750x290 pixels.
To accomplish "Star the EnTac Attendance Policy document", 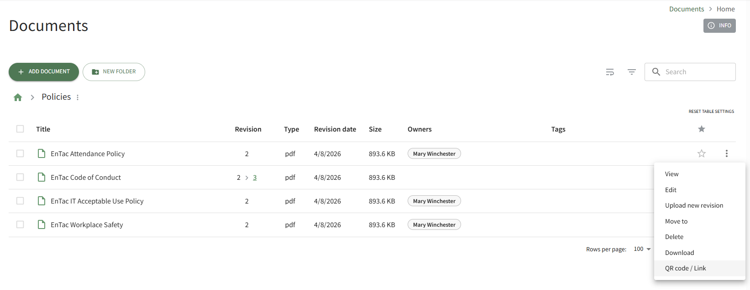I will pos(702,154).
